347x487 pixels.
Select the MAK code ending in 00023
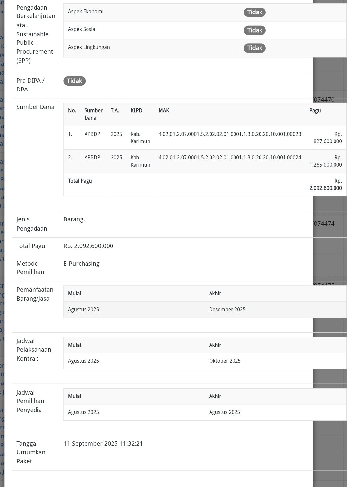(x=230, y=134)
